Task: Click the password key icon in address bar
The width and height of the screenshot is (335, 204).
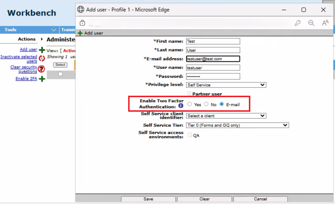Action: [x=298, y=23]
